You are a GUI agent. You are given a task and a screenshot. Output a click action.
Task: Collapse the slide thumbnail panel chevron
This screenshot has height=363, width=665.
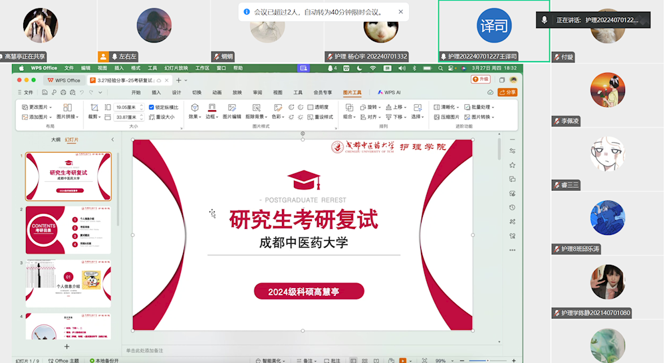click(112, 139)
